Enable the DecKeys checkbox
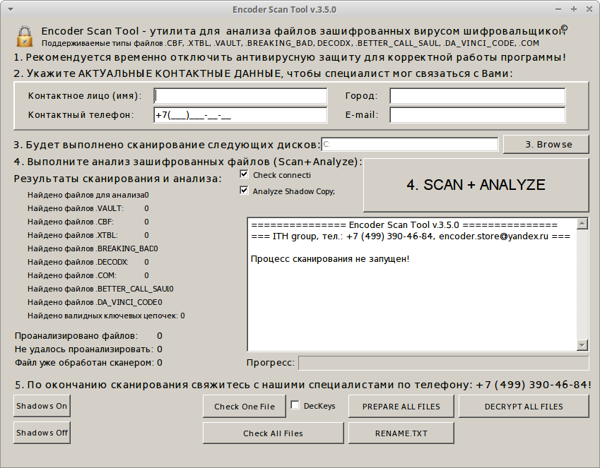This screenshot has height=468, width=600. (x=295, y=406)
